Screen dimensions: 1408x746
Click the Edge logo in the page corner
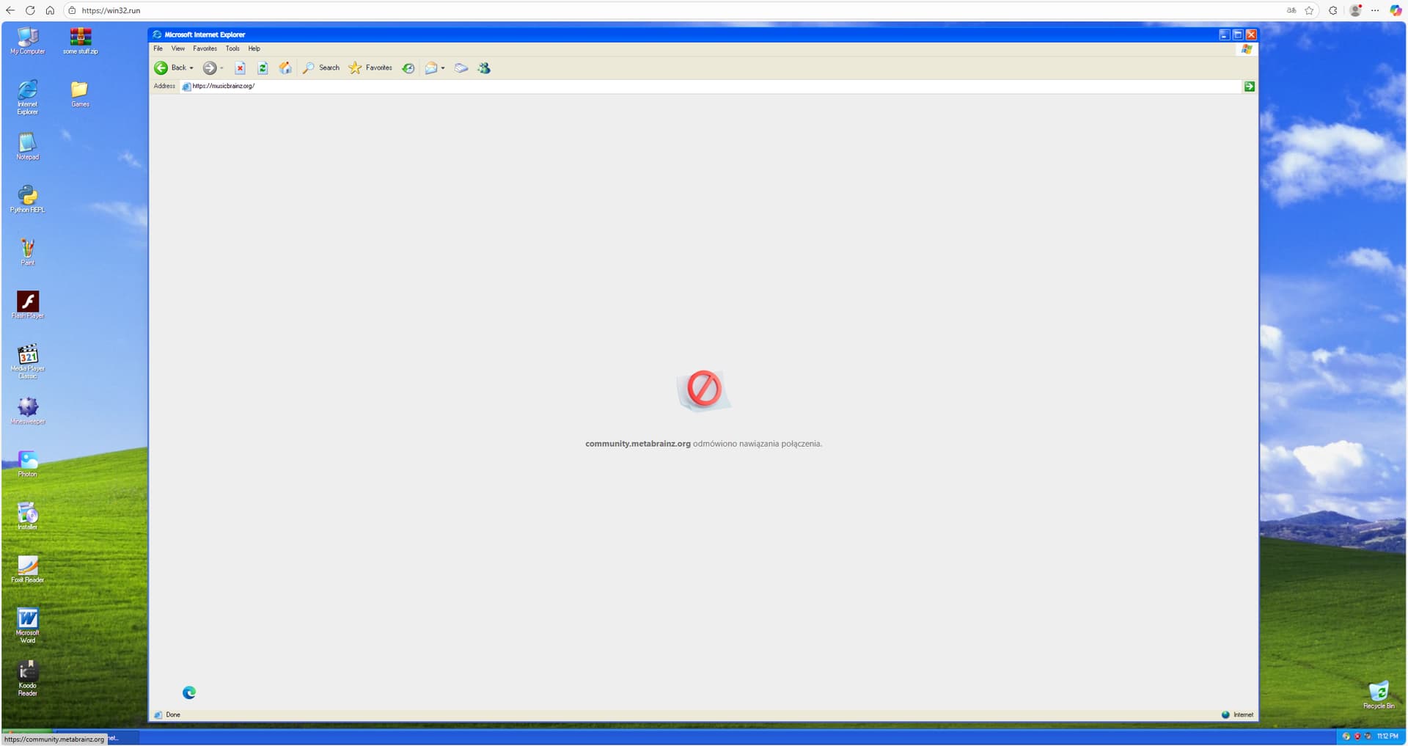point(189,692)
